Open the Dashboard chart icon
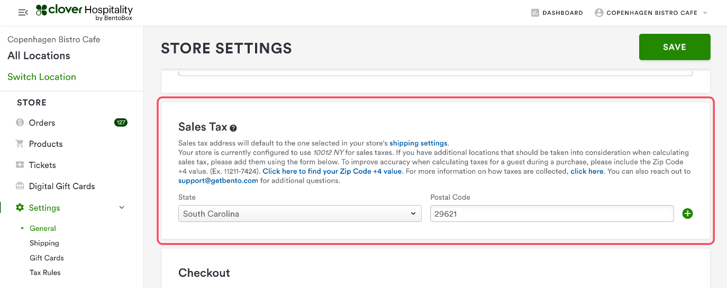This screenshot has height=288, width=727. [x=535, y=13]
